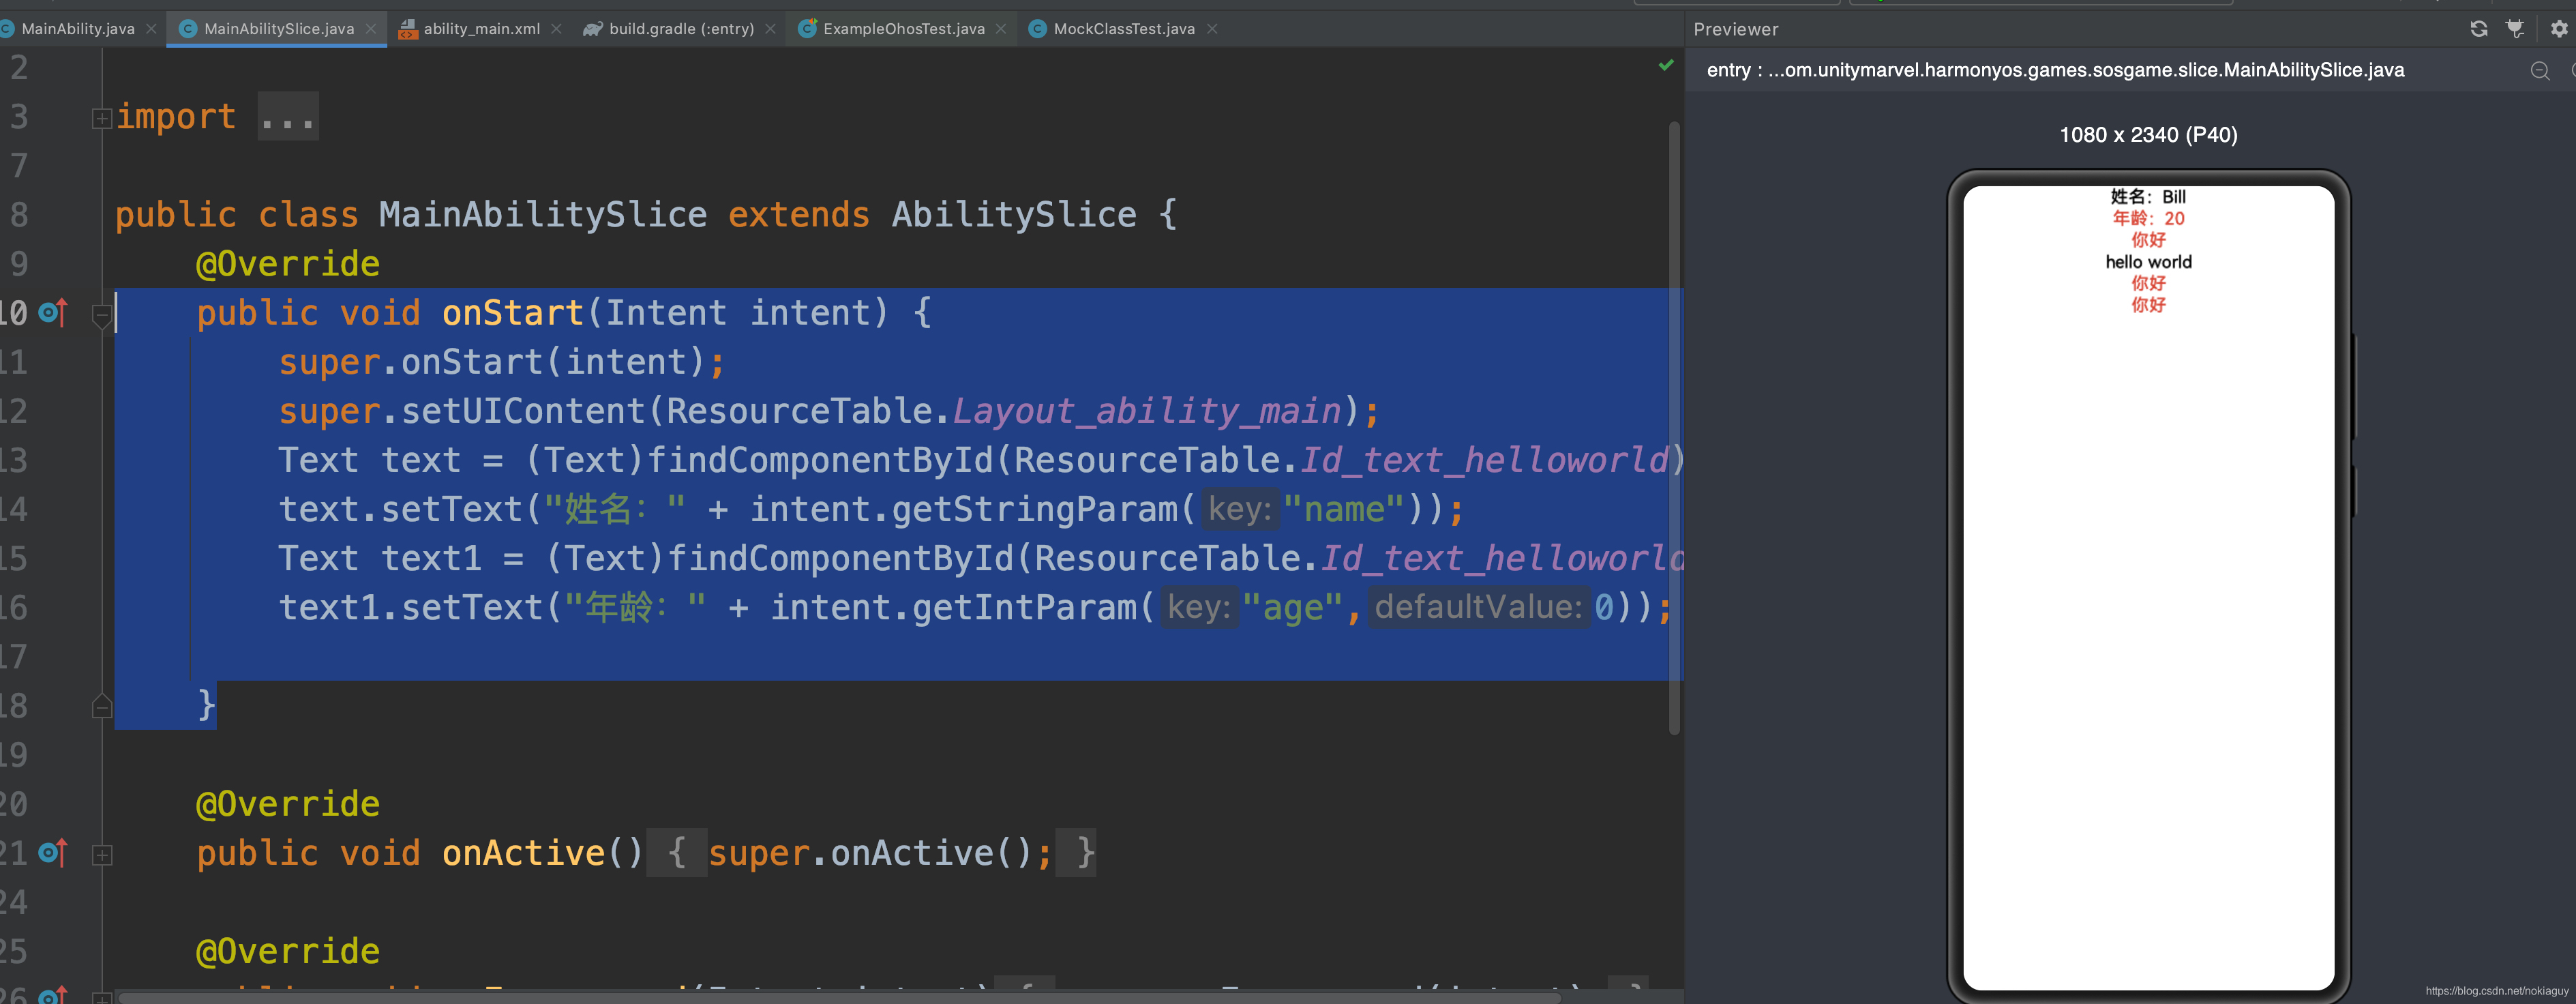Zoom out the preview with magnifier icon

coord(2539,71)
